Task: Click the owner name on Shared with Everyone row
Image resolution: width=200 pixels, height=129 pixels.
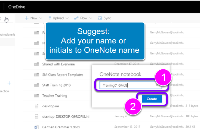Action: tap(167, 64)
